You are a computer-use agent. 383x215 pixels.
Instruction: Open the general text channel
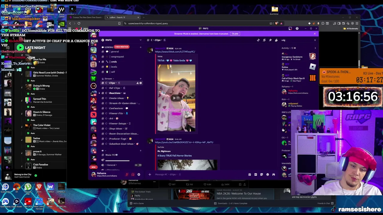click(x=121, y=52)
